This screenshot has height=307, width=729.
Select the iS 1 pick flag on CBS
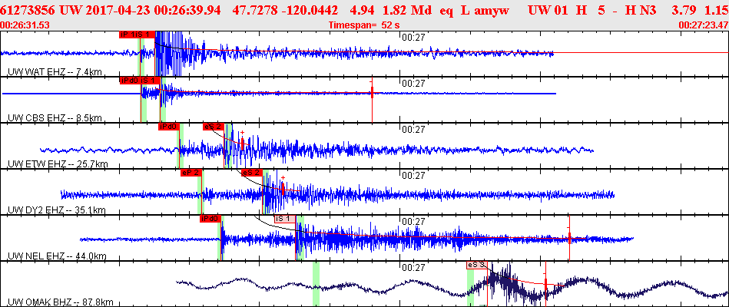pos(150,81)
